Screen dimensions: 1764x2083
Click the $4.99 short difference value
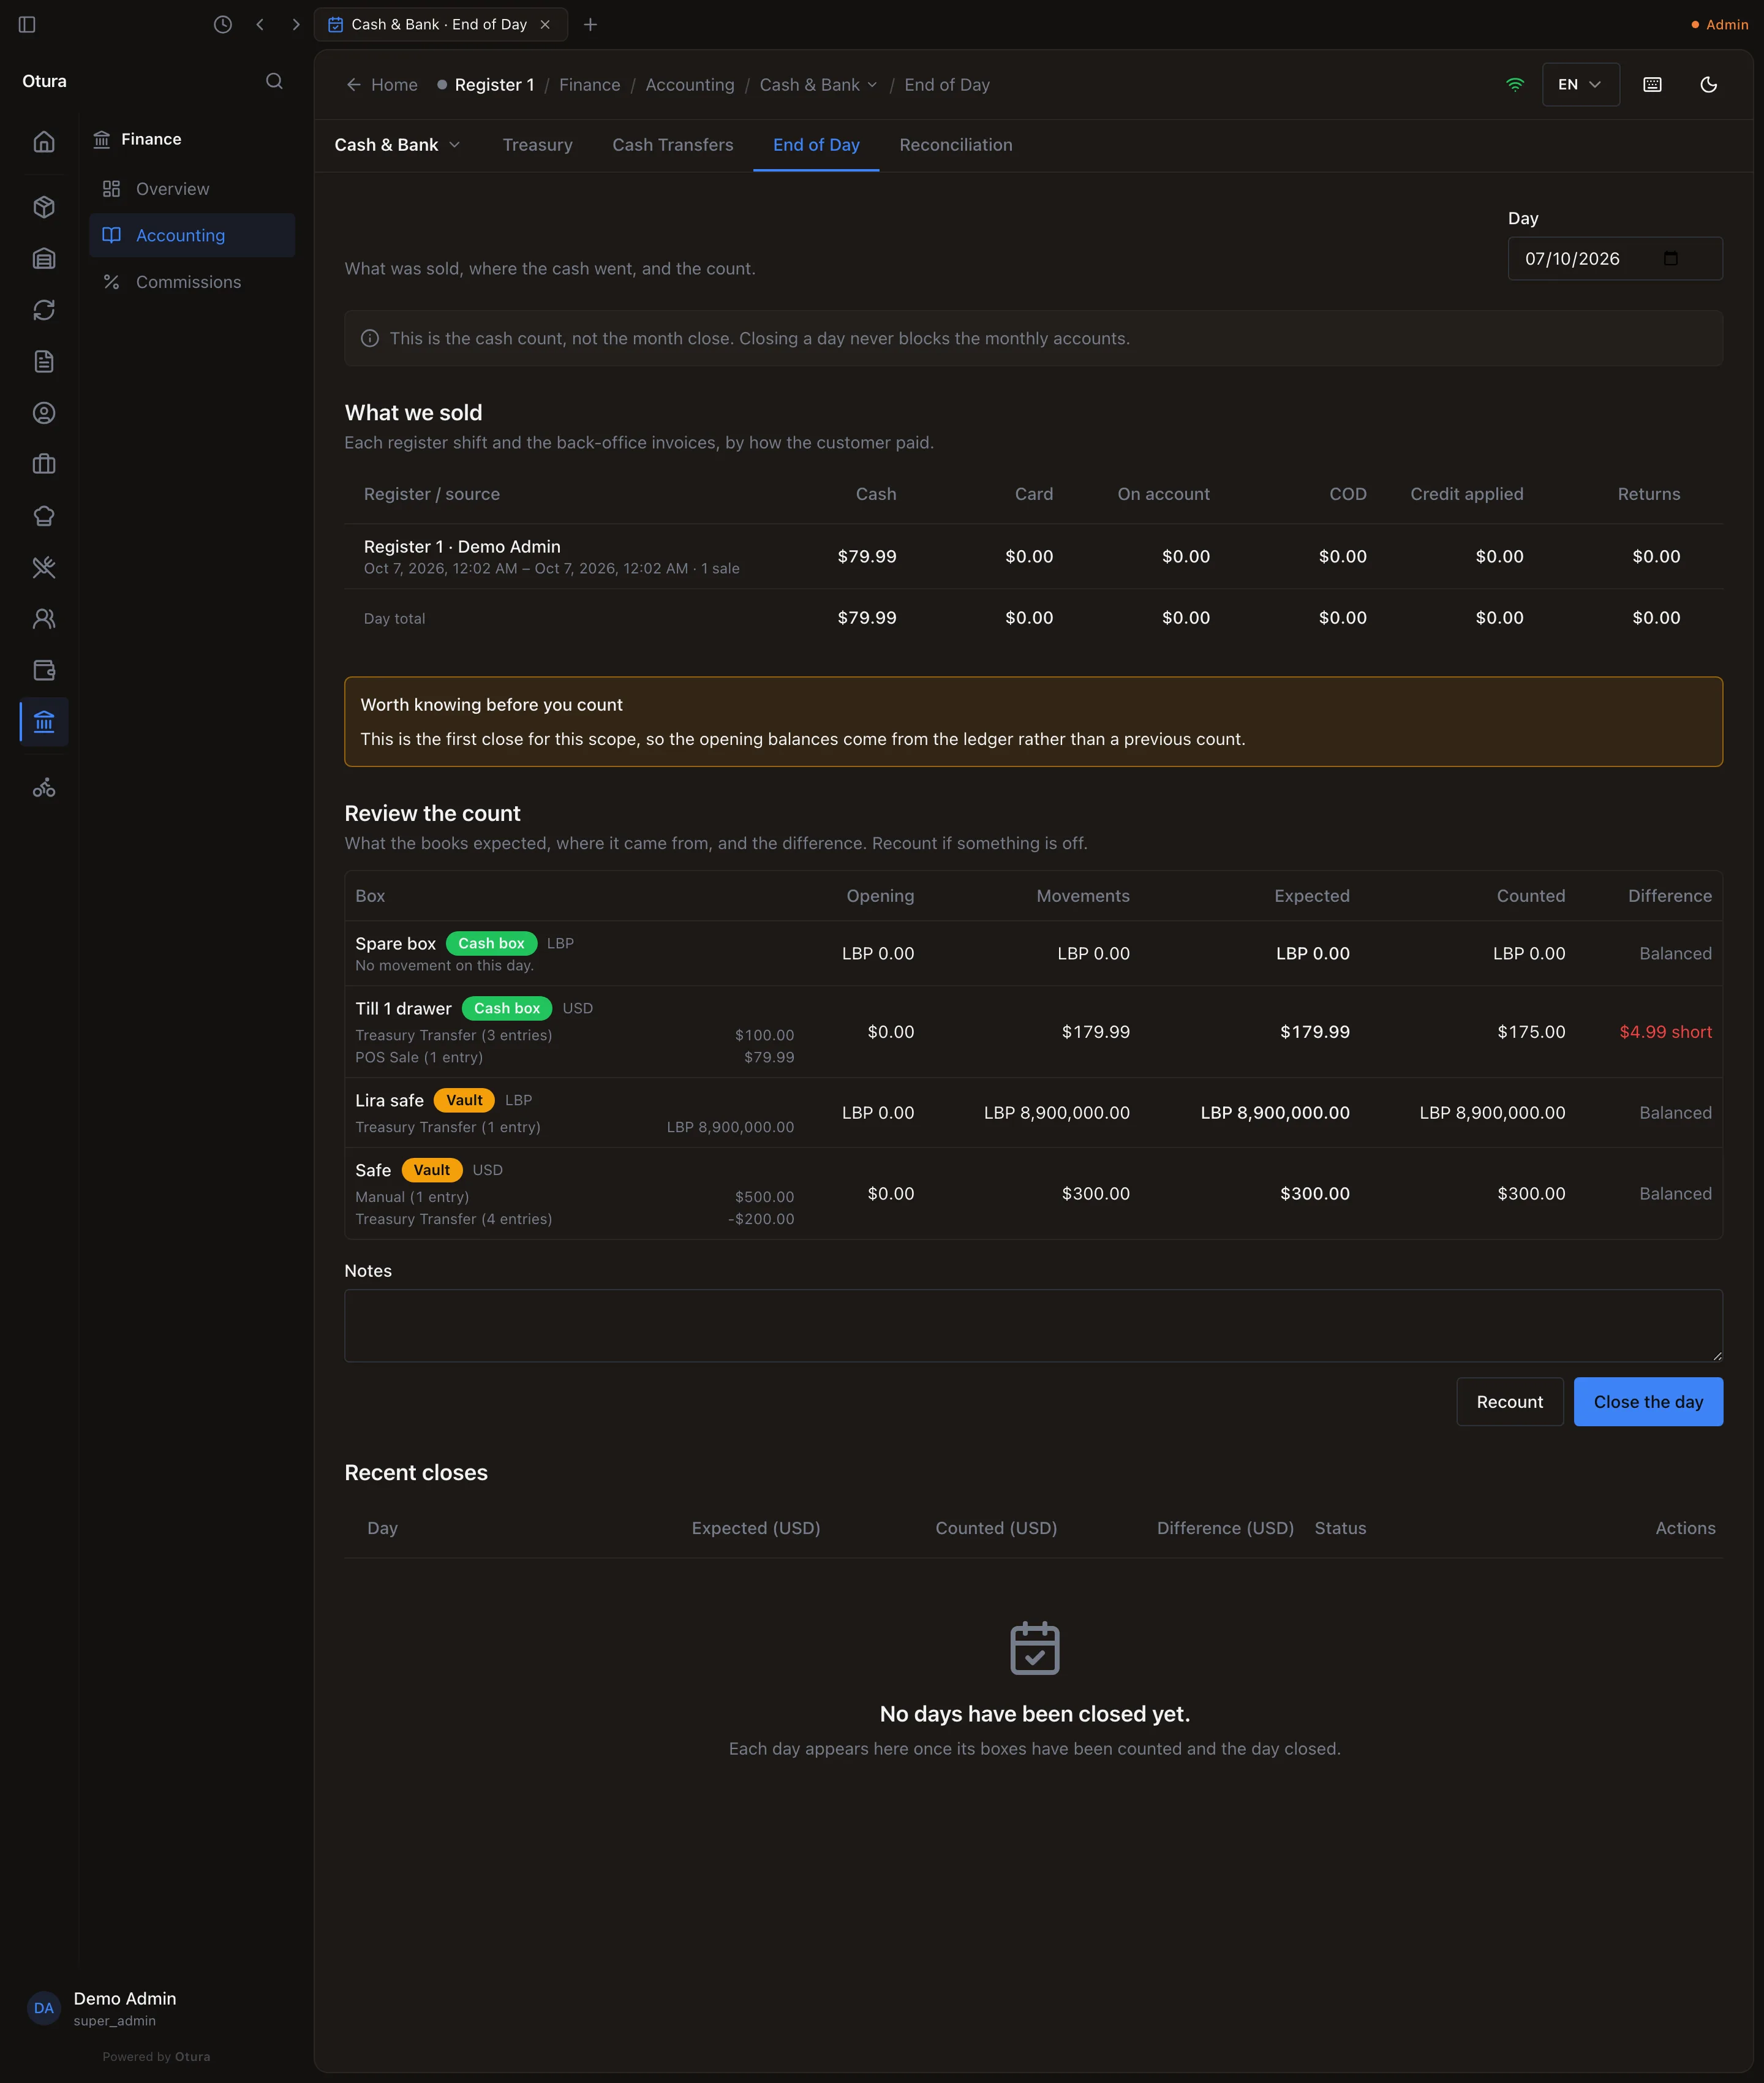click(x=1665, y=1032)
